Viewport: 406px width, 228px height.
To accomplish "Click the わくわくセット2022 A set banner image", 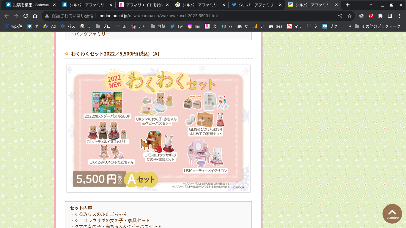I will 158,128.
